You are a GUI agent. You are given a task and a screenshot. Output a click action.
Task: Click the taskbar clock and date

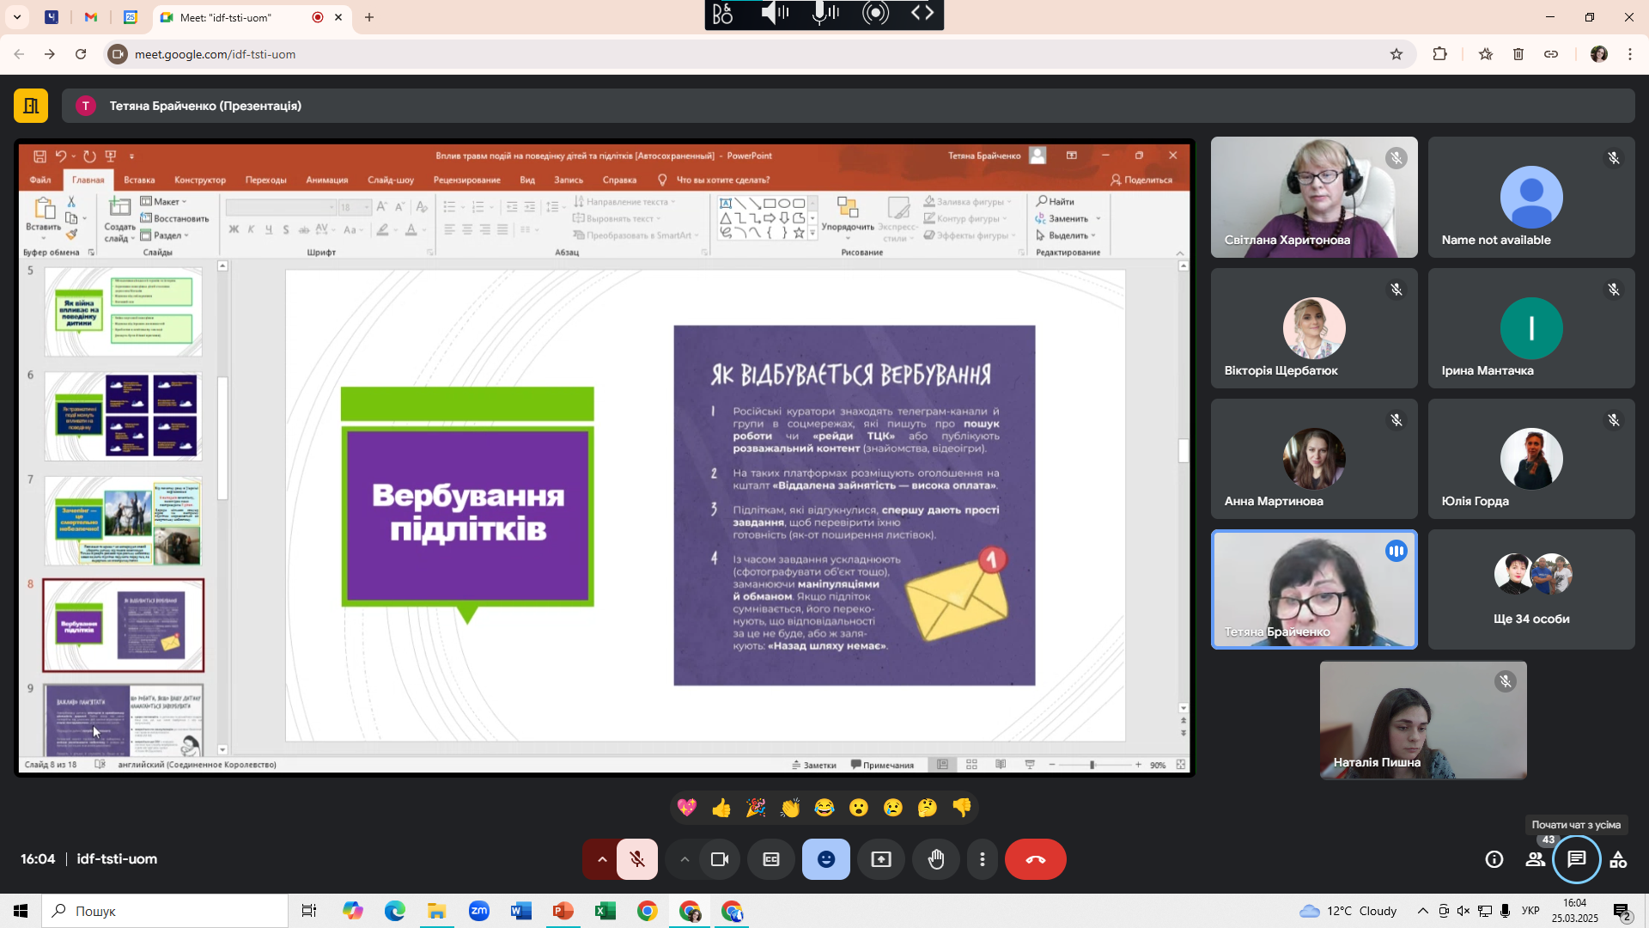1575,911
